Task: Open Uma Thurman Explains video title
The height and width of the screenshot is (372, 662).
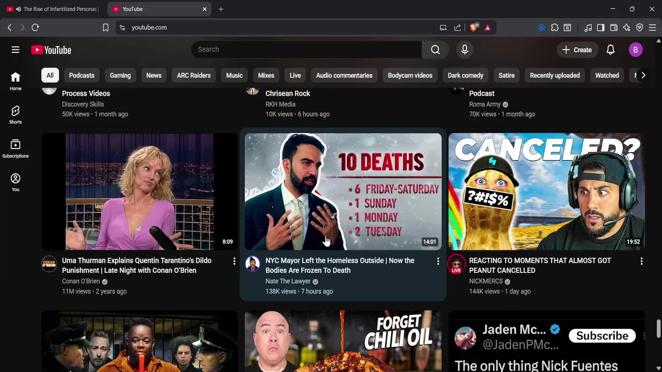Action: [137, 266]
